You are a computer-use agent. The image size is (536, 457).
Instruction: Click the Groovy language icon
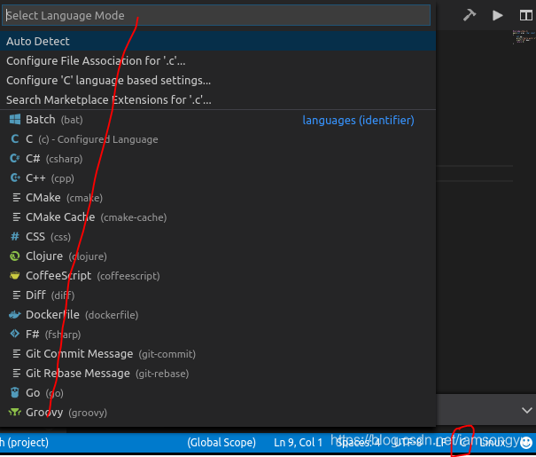point(15,412)
